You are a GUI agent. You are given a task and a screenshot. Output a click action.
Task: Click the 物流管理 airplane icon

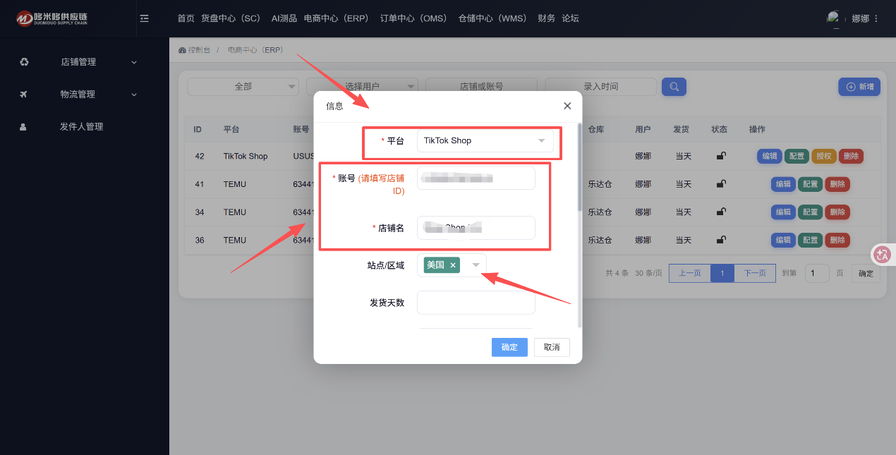23,95
